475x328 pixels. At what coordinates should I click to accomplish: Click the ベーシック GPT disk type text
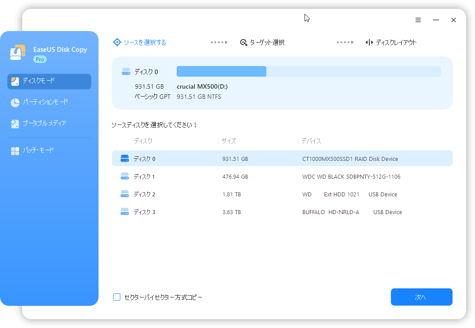[x=152, y=97]
